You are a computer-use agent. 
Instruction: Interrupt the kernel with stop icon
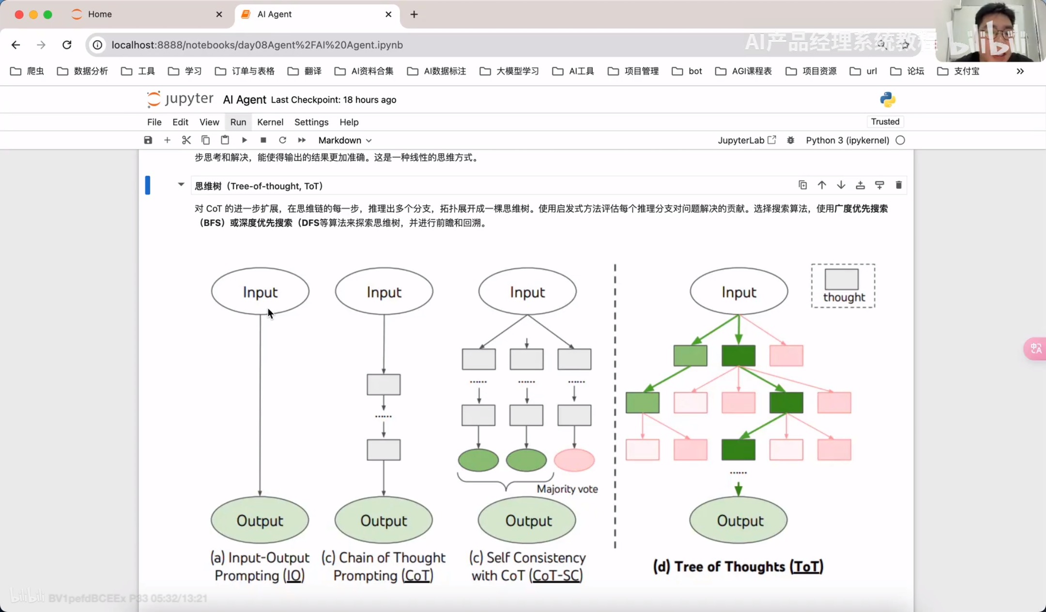coord(263,140)
